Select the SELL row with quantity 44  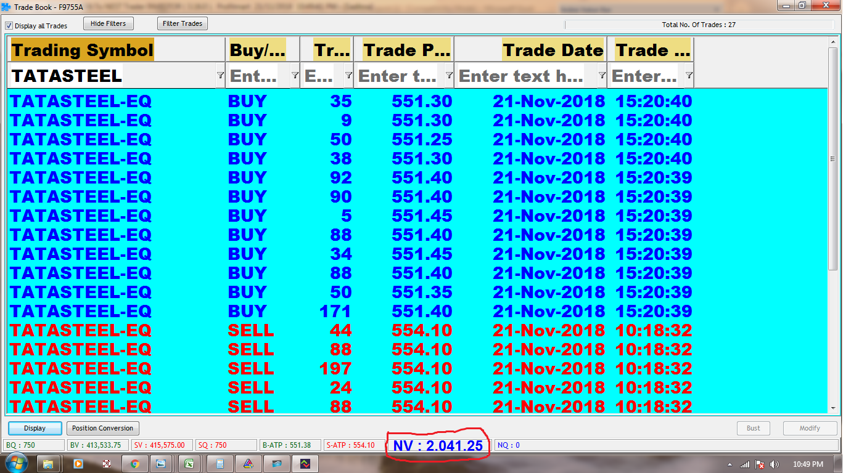coord(417,330)
